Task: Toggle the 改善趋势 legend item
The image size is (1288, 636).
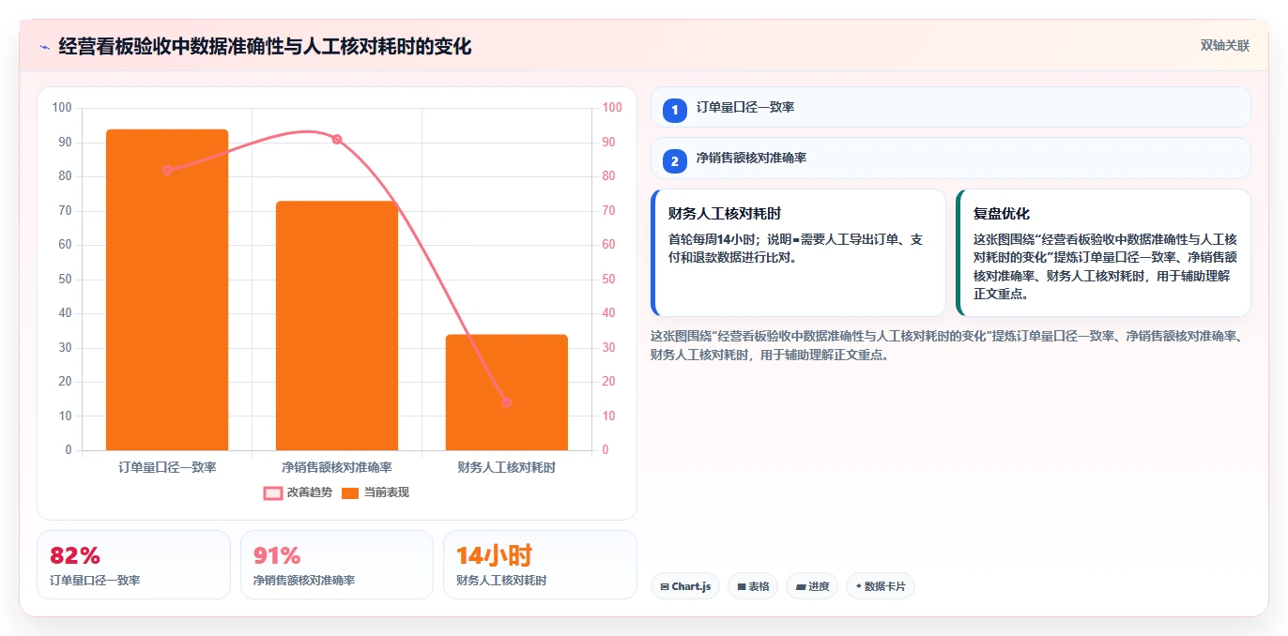Action: click(299, 492)
